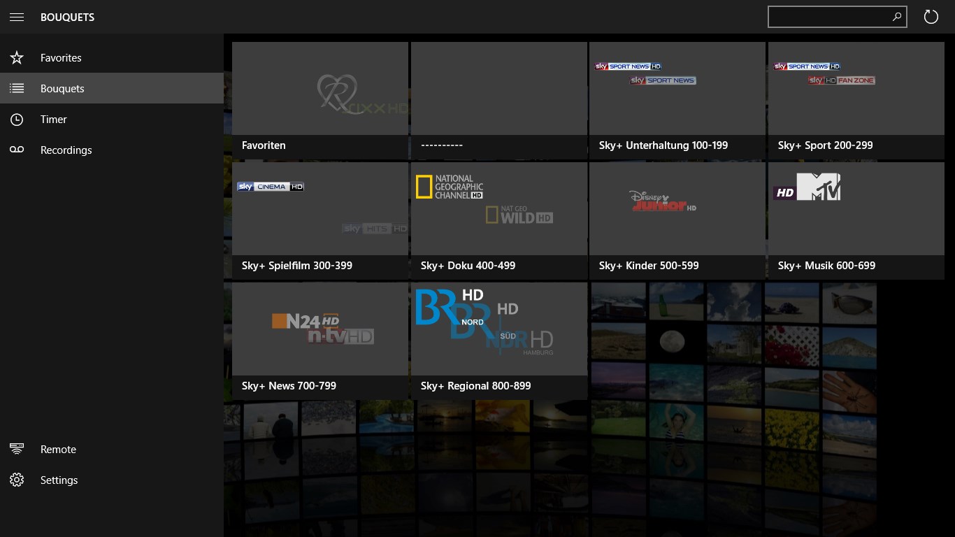Open Sky+ Doku 400-499 bouquet

click(499, 221)
